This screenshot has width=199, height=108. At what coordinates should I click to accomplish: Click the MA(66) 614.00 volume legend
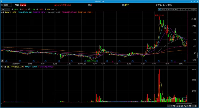(x=31, y=67)
